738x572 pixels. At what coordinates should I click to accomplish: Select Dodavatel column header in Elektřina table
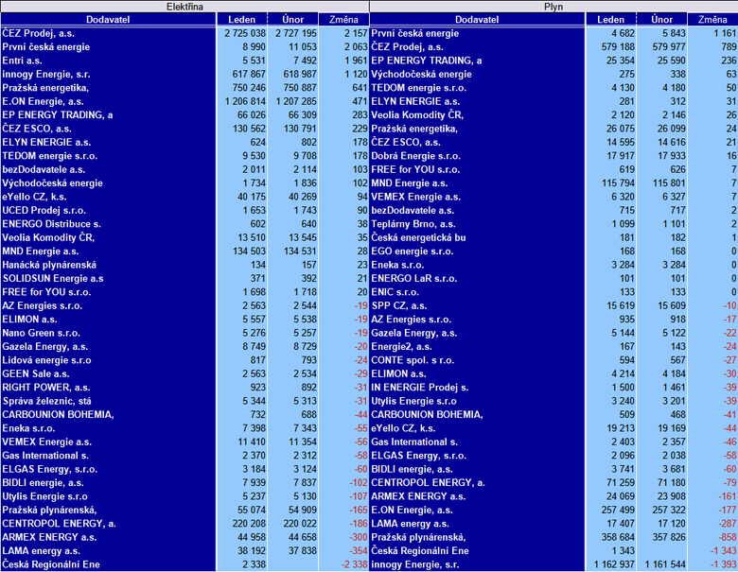pos(108,19)
